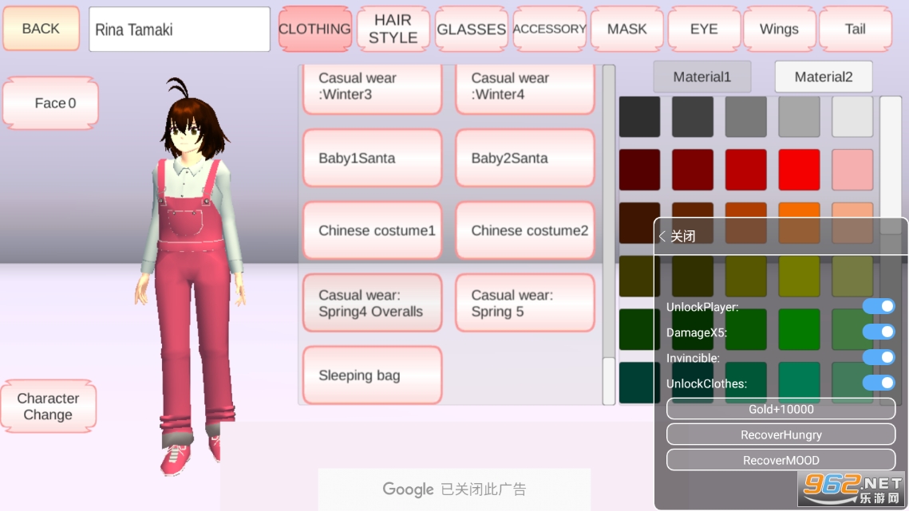Turn off the Invincible switch
The image size is (909, 511).
[878, 357]
